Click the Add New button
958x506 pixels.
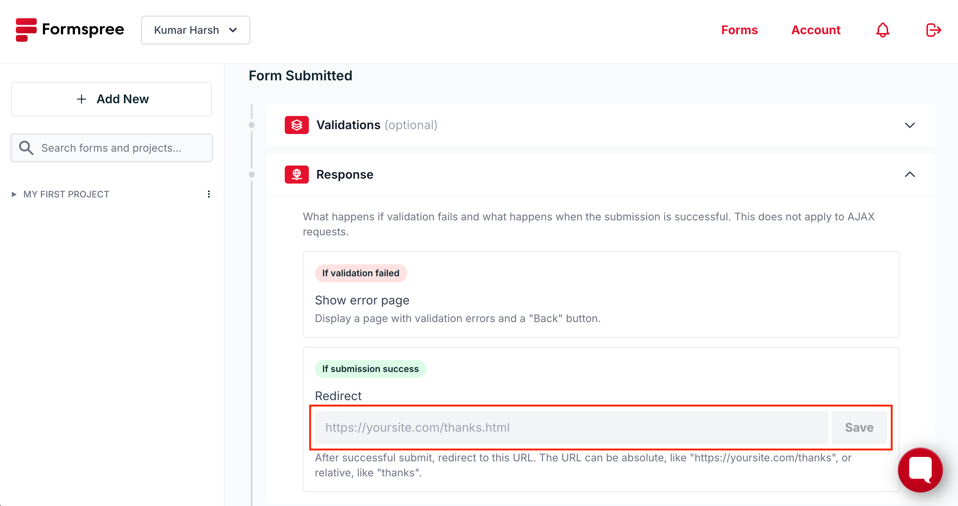tap(112, 99)
